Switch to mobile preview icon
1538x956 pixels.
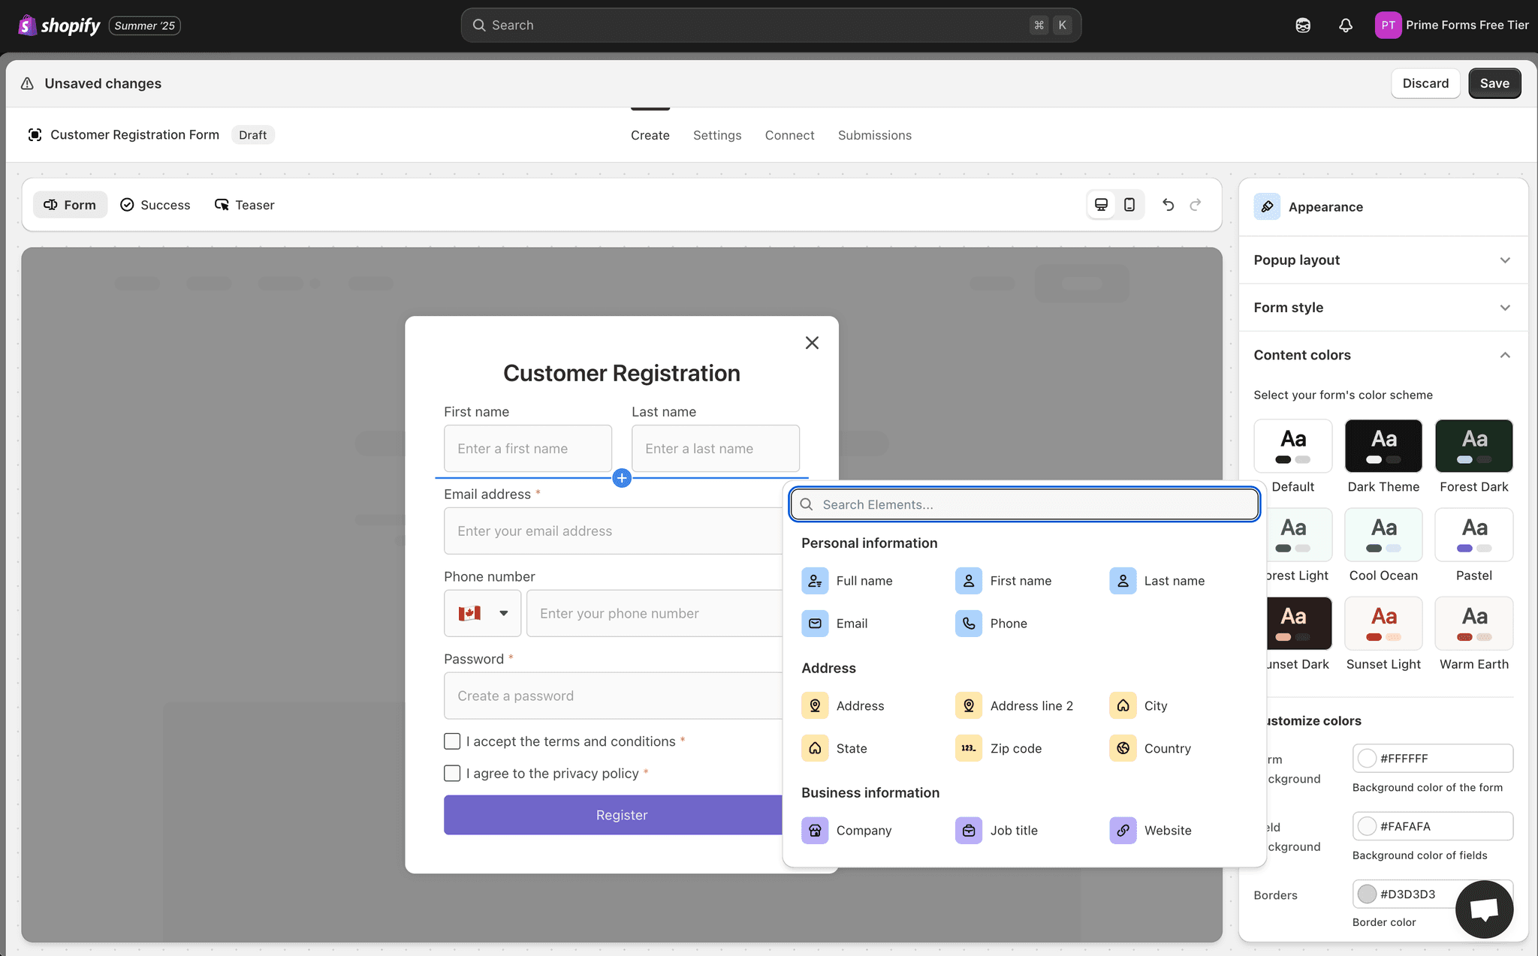[x=1129, y=205]
